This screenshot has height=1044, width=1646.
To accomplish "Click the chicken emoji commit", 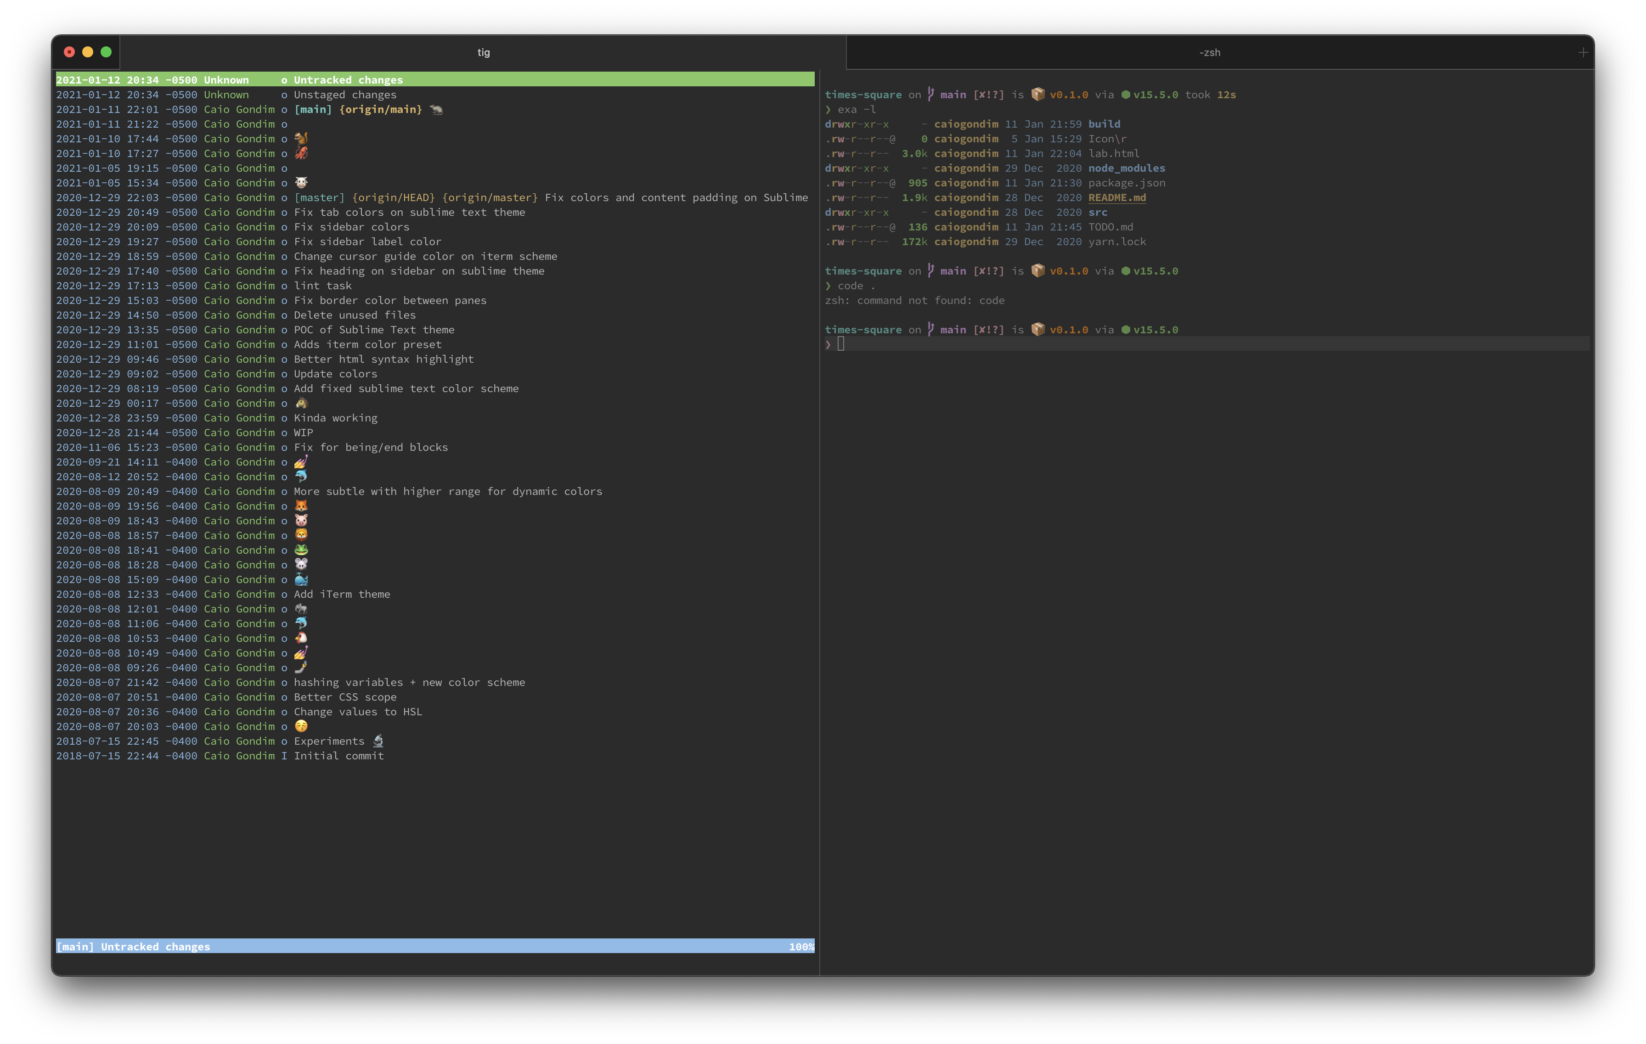I will 301,638.
